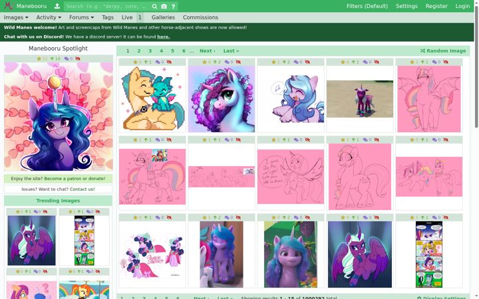Click the top Next pagination link
This screenshot has height=299, width=479.
click(x=208, y=50)
